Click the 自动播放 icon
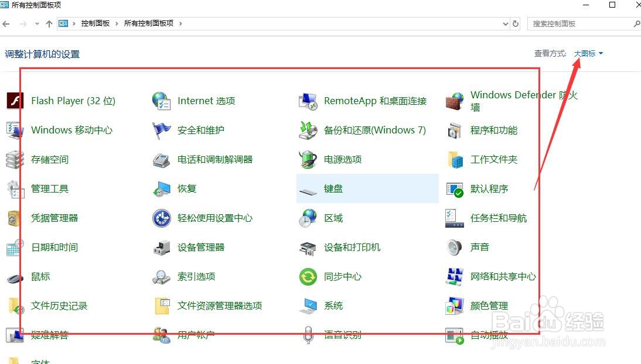The image size is (641, 364). (455, 335)
